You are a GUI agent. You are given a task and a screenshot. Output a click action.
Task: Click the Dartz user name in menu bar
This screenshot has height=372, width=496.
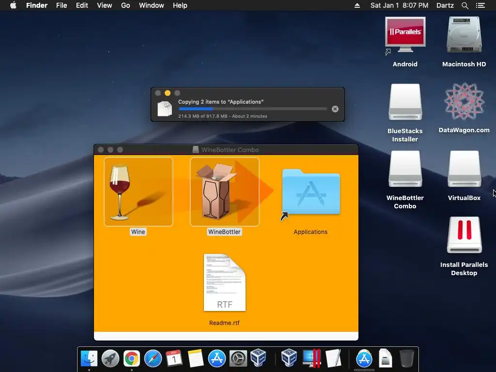point(445,5)
